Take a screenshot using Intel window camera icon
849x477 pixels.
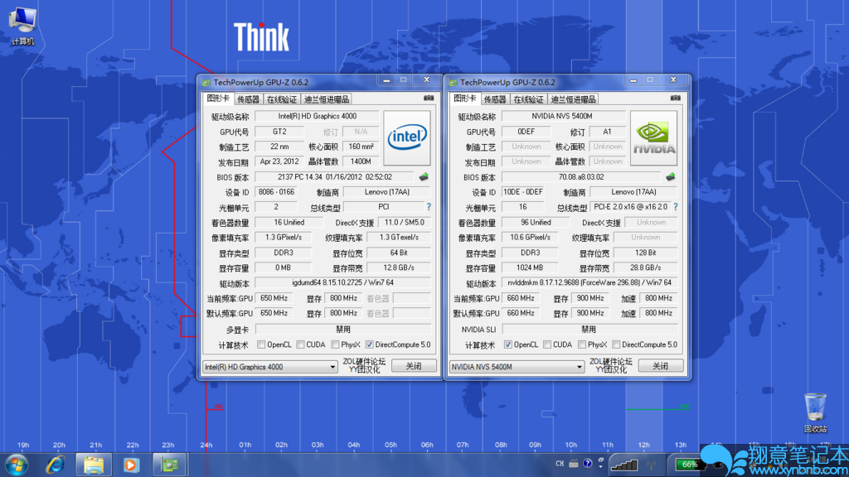point(429,98)
